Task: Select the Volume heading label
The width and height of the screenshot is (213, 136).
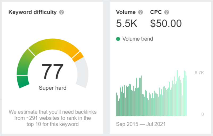Action: tap(126, 12)
